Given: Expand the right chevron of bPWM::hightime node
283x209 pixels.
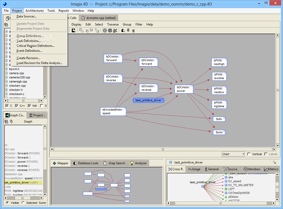Looking at the screenshot, I should tap(227, 104).
